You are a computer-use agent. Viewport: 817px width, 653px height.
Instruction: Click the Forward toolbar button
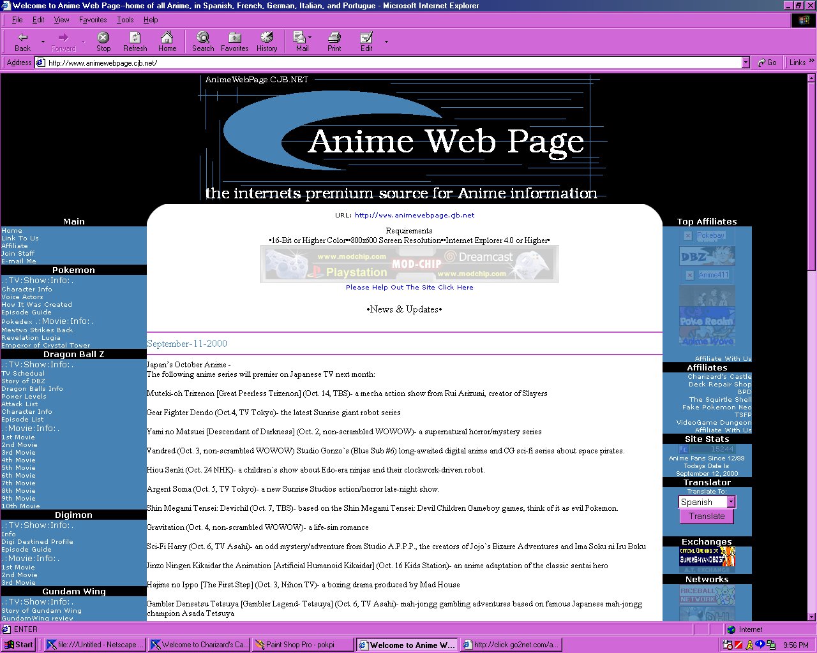[x=63, y=41]
